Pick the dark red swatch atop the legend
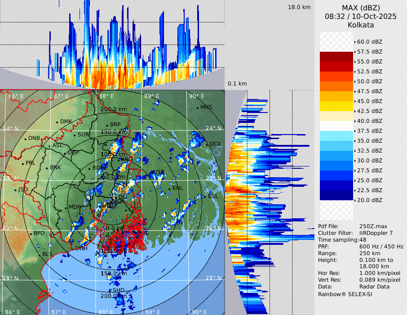This screenshot has width=407, height=315. pos(336,56)
